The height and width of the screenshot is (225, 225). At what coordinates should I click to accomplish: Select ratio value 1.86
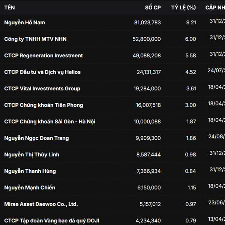click(x=191, y=138)
